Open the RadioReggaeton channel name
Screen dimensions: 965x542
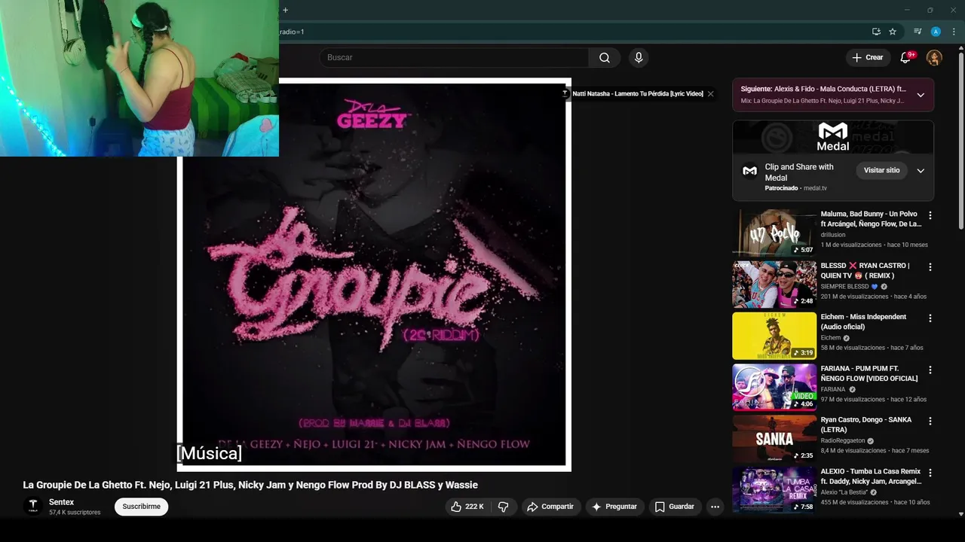pos(843,440)
